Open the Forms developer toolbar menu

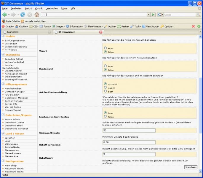click(x=45, y=26)
